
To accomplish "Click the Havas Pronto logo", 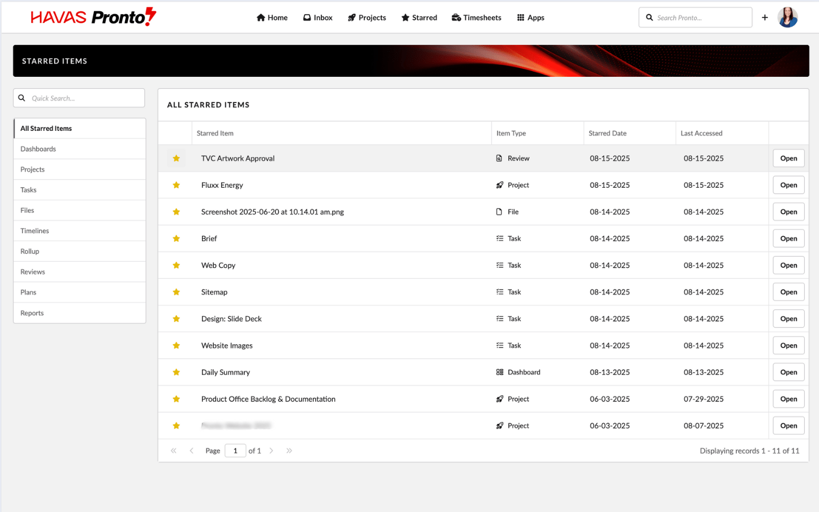I will tap(93, 17).
